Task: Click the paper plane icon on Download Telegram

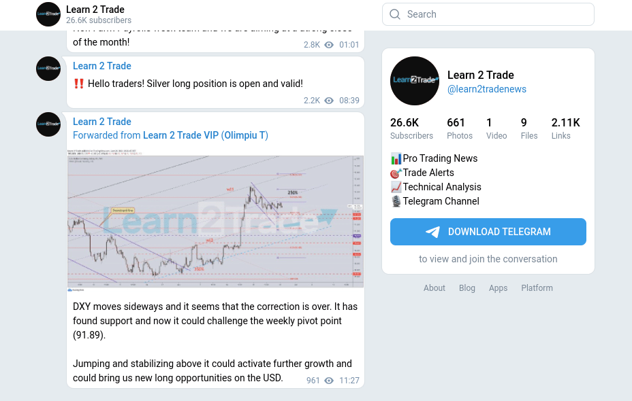Action: pos(433,232)
